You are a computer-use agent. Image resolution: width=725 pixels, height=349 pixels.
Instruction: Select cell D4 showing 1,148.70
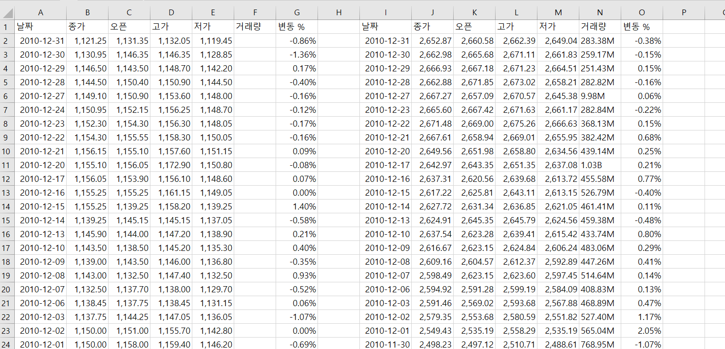click(171, 68)
